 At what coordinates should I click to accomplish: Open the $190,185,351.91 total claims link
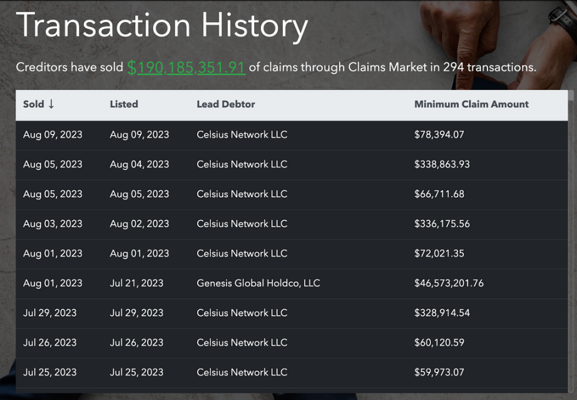point(186,67)
